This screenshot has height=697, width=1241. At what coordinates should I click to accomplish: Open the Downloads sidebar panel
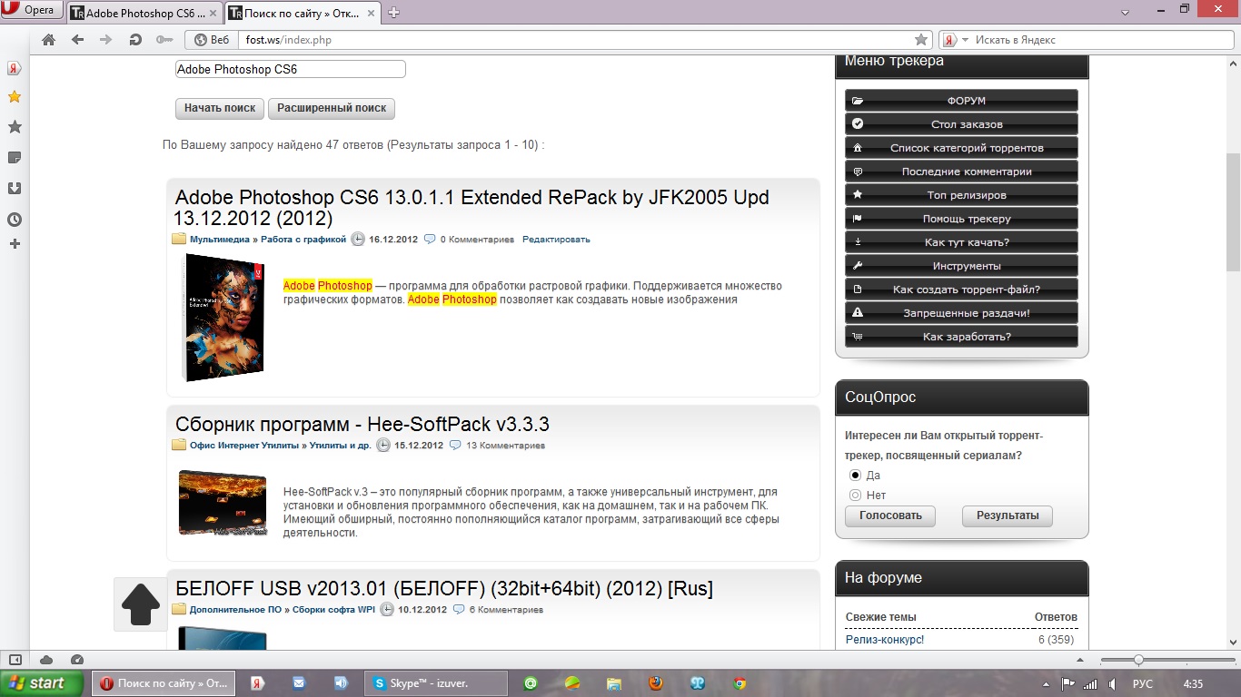coord(15,189)
